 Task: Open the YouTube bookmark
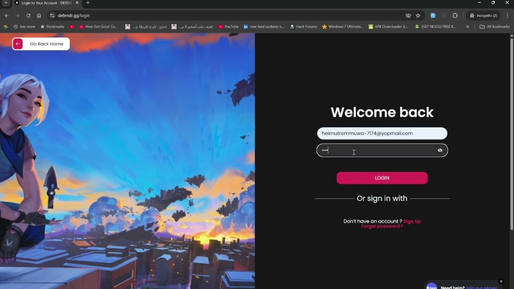click(228, 26)
